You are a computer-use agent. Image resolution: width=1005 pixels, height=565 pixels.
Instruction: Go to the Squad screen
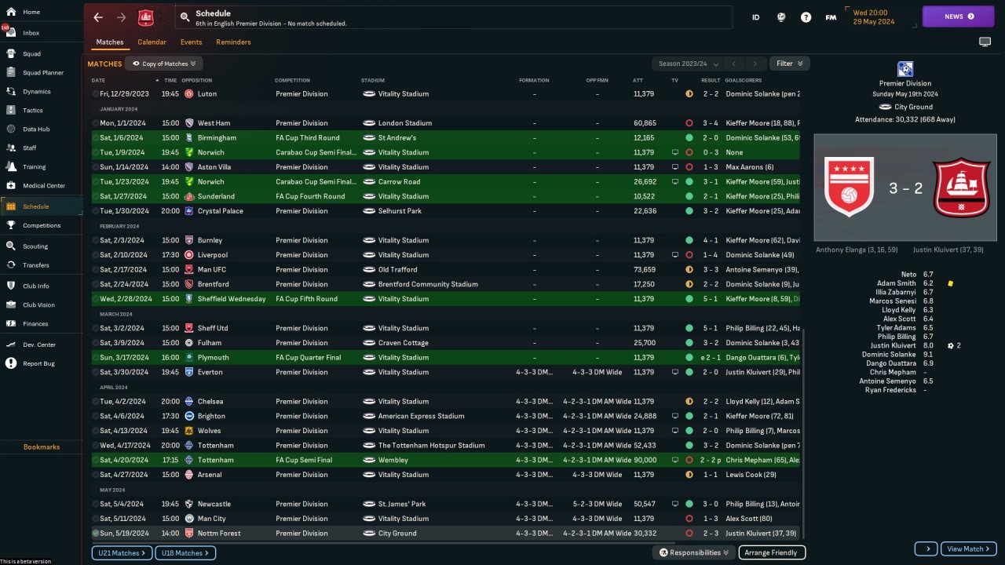[31, 54]
